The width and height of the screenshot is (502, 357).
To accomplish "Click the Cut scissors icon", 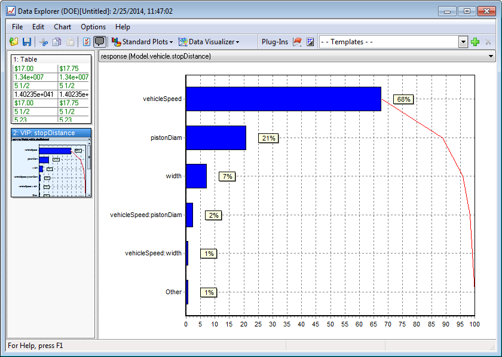I will [44, 42].
